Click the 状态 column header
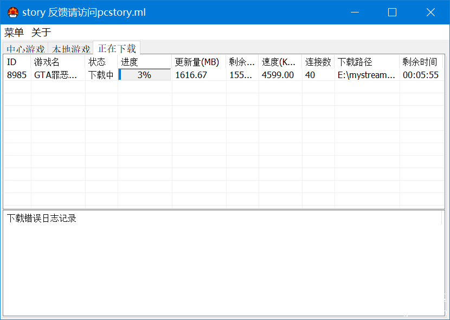 pos(100,62)
